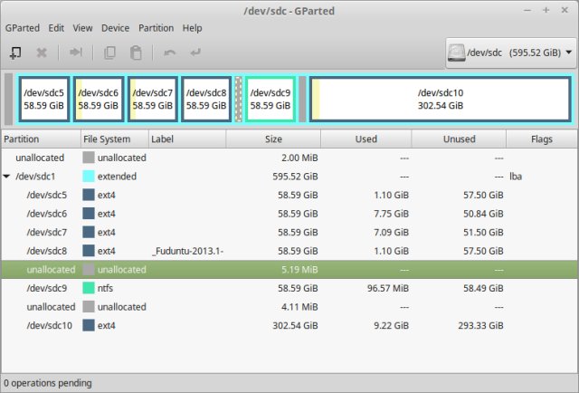Open the Help menu
Screen dimensions: 579x393
(x=192, y=28)
